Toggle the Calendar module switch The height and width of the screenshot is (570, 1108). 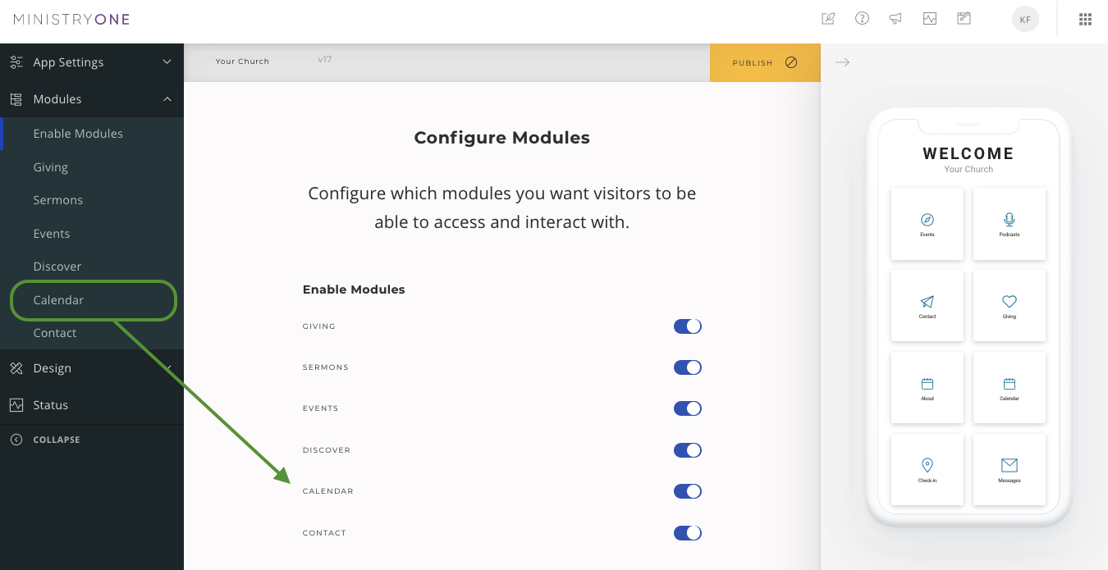688,491
